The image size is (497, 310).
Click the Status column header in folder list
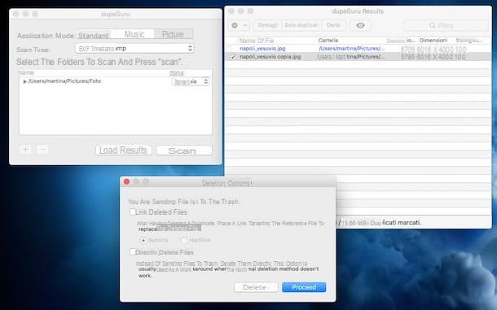pos(176,73)
